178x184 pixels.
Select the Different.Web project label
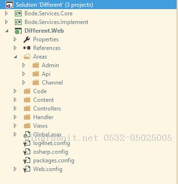point(44,31)
